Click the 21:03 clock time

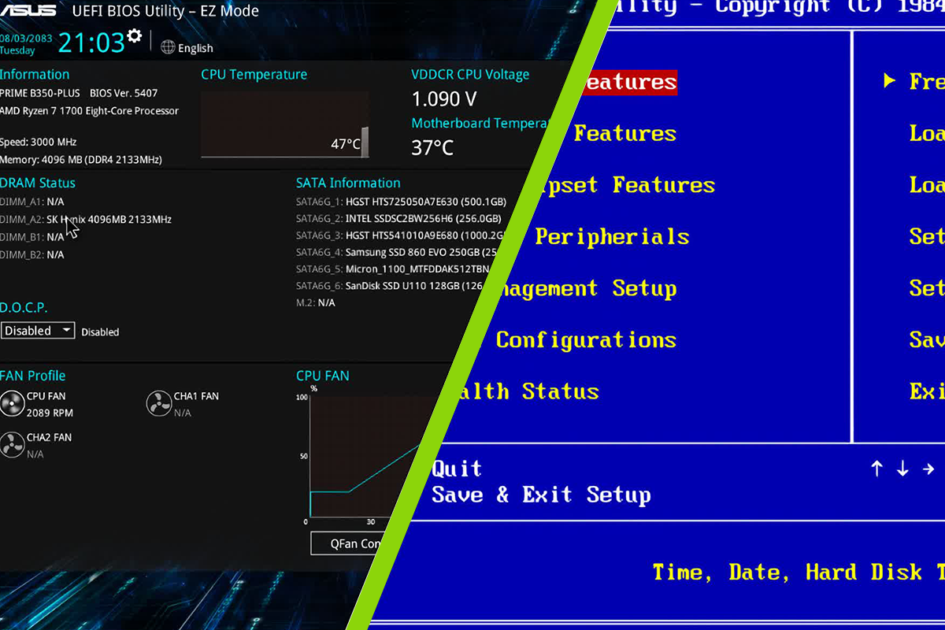coord(91,43)
